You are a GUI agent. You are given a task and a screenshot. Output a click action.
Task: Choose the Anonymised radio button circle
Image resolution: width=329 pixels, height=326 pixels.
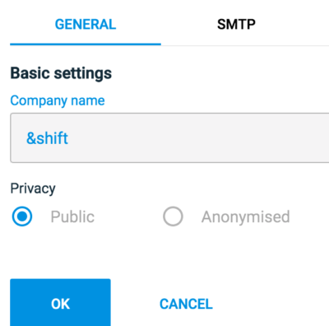(x=173, y=217)
